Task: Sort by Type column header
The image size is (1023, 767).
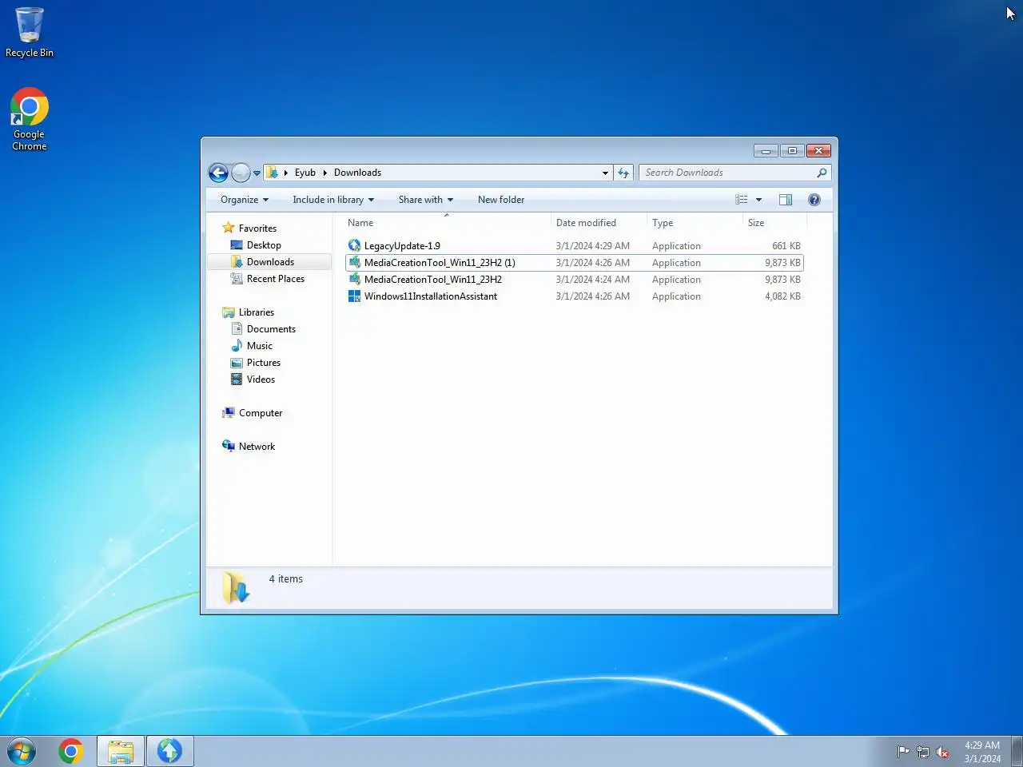Action: click(x=694, y=223)
